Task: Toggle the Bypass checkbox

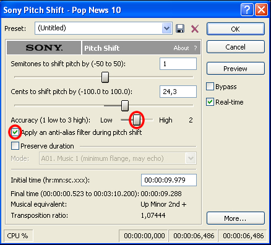Action: (x=210, y=87)
